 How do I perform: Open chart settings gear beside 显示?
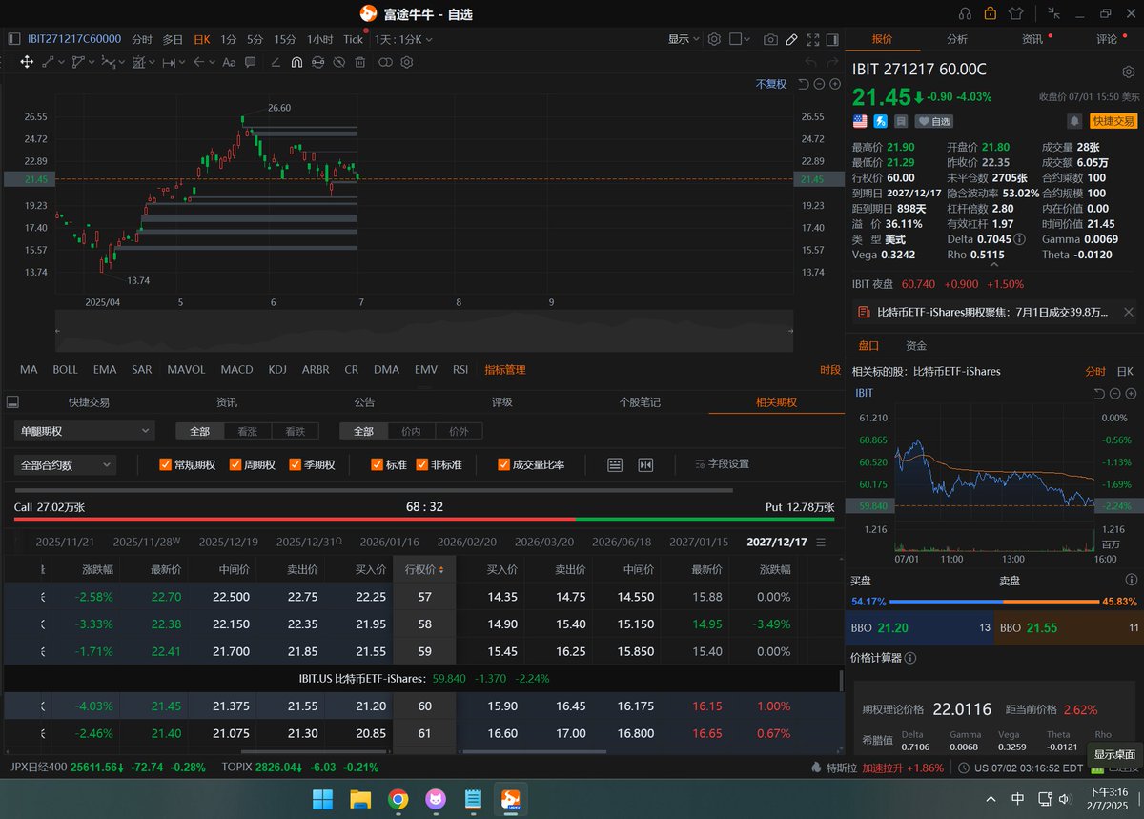[x=714, y=39]
